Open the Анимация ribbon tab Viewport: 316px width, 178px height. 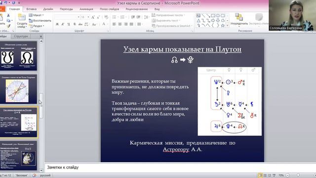(x=86, y=9)
